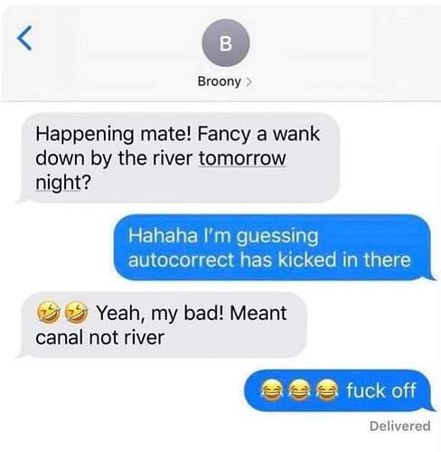Image resolution: width=441 pixels, height=452 pixels.
Task: Tap the middle tears-of-joy emoji
Action: coord(299,391)
